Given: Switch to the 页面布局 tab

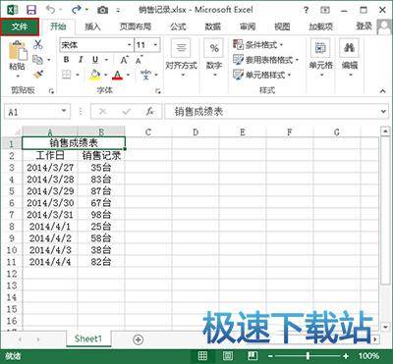Looking at the screenshot, I should point(135,26).
